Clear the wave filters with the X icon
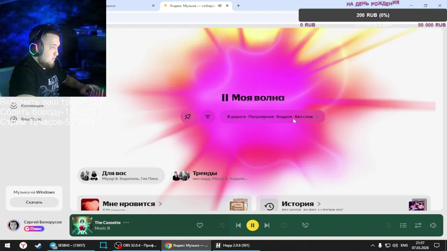The image size is (447, 251). point(317,116)
